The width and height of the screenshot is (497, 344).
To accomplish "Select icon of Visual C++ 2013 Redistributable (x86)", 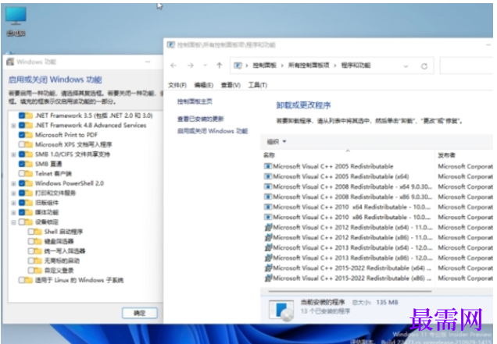I will [268, 257].
